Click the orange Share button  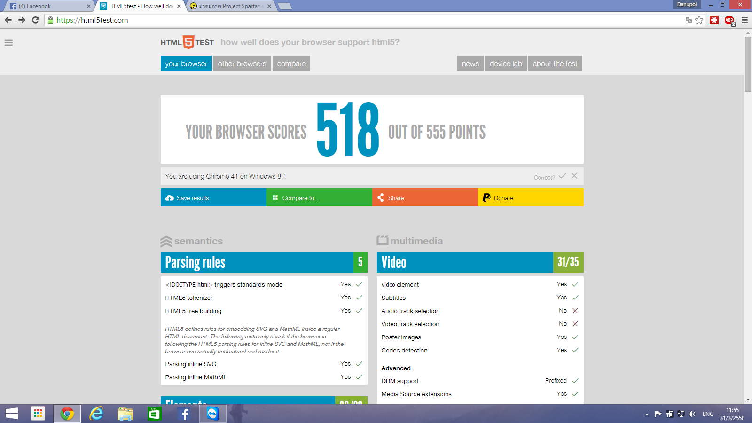click(425, 198)
